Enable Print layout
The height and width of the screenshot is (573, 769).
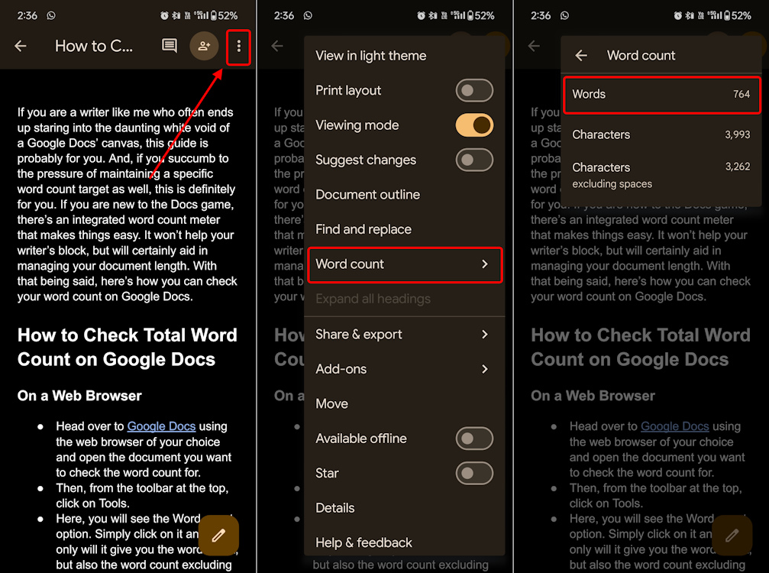474,90
